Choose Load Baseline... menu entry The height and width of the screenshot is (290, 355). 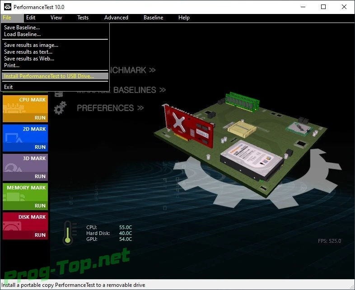(55, 34)
